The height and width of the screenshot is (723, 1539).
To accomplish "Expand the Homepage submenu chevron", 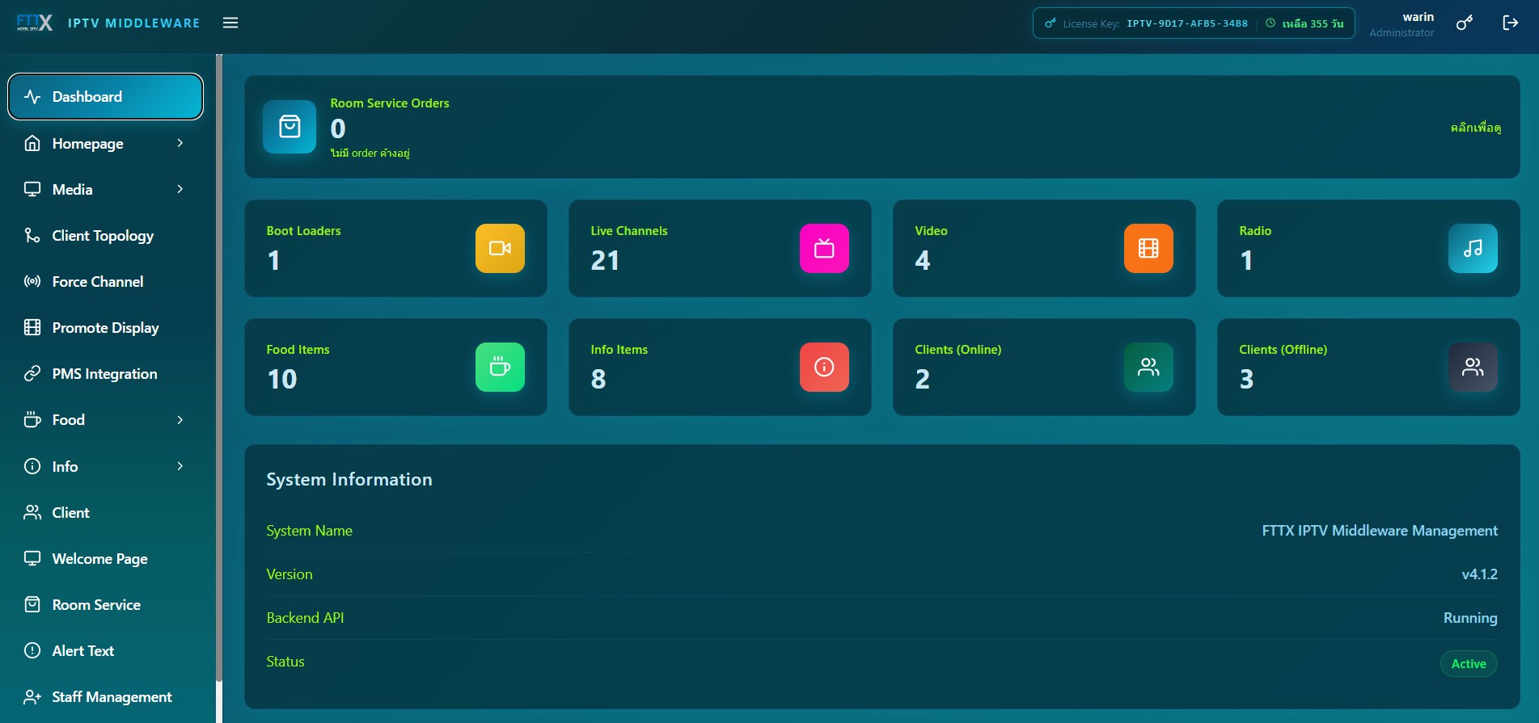I will [x=180, y=143].
